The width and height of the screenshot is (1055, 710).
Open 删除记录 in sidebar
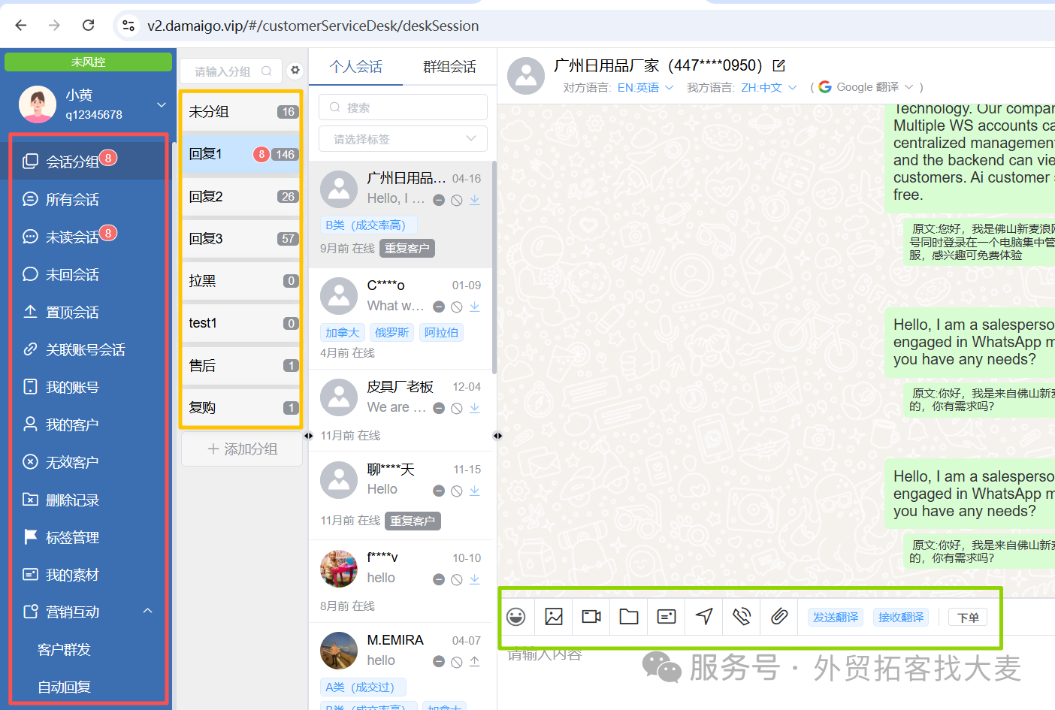coord(89,500)
